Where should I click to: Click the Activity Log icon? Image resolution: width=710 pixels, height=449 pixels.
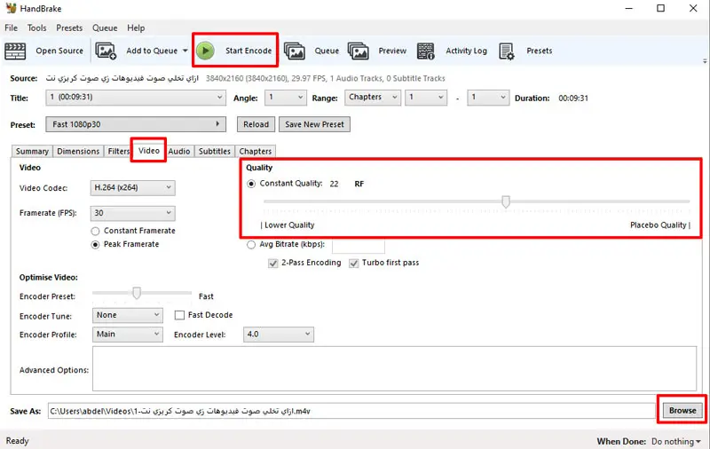point(426,51)
